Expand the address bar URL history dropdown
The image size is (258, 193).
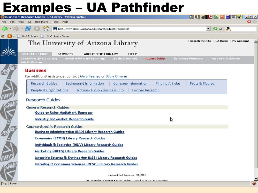click(208, 29)
